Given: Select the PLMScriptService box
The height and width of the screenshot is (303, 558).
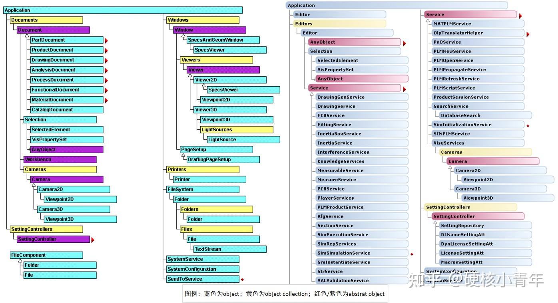Looking at the screenshot, I should click(x=478, y=88).
